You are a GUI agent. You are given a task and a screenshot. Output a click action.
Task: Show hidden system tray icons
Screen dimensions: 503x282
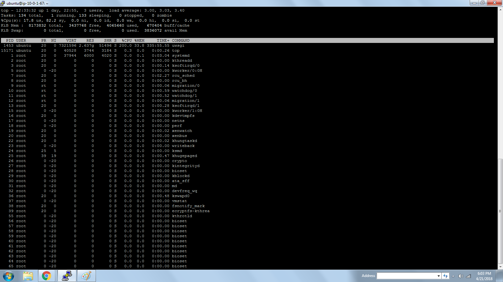coord(453,276)
